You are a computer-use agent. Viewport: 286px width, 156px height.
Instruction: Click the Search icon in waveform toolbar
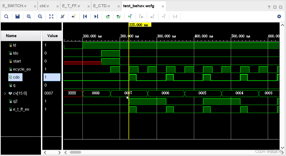pos(6,17)
